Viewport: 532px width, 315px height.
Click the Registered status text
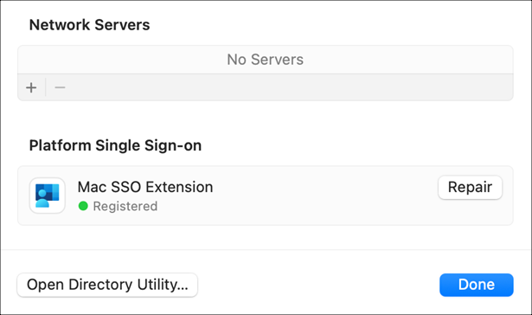click(x=125, y=206)
